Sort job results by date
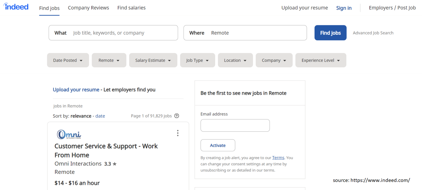The image size is (422, 190). (100, 116)
